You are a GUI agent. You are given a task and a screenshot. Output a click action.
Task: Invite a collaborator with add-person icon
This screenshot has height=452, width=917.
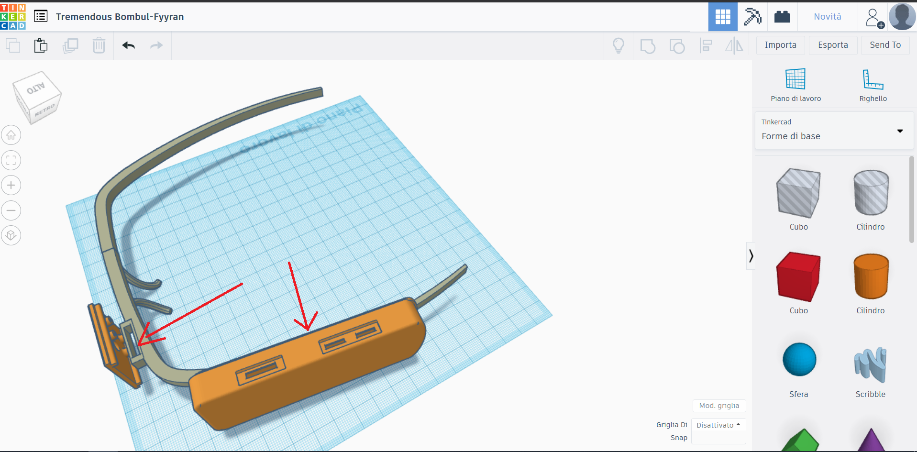point(874,18)
